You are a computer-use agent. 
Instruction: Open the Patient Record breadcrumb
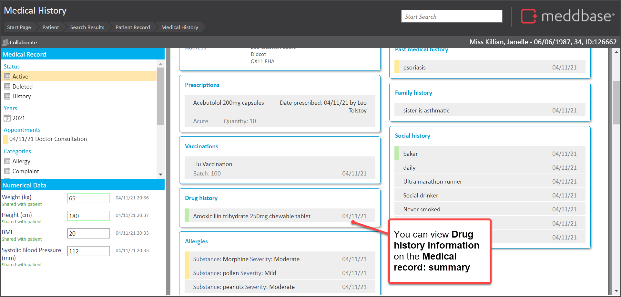pyautogui.click(x=132, y=27)
